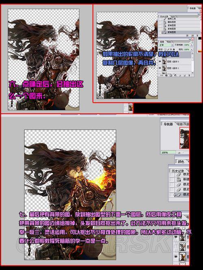This screenshot has height=270, width=203.
Task: Click the lock position move icon
Action: point(171,49)
